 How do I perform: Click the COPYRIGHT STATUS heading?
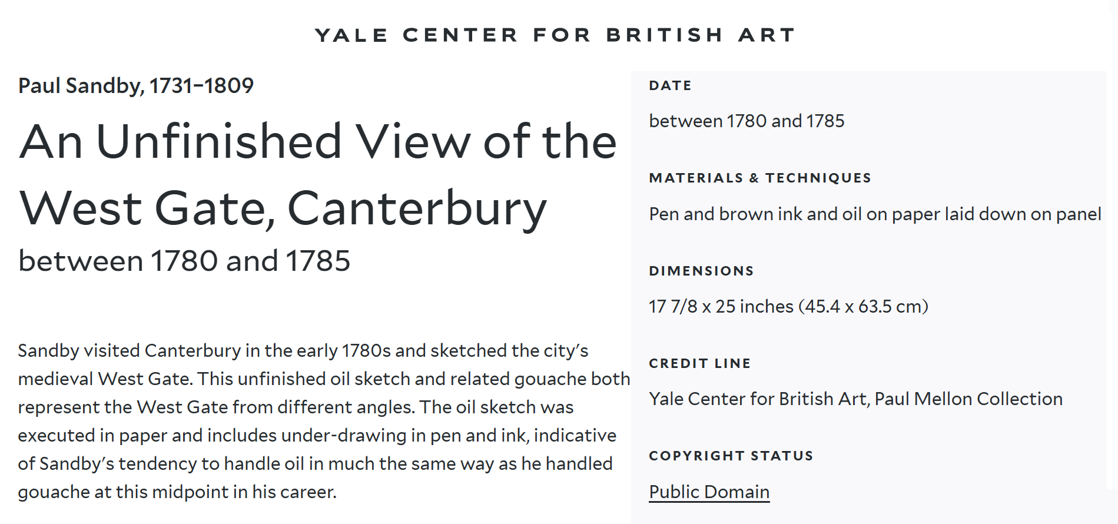(731, 456)
